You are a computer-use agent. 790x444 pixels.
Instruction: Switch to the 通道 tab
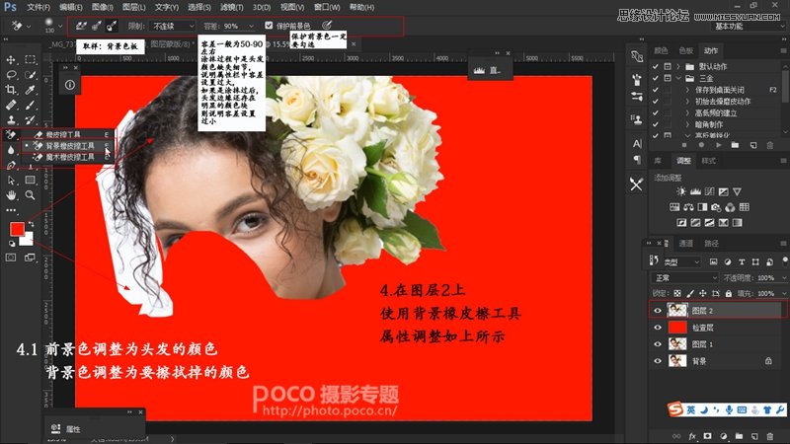685,244
